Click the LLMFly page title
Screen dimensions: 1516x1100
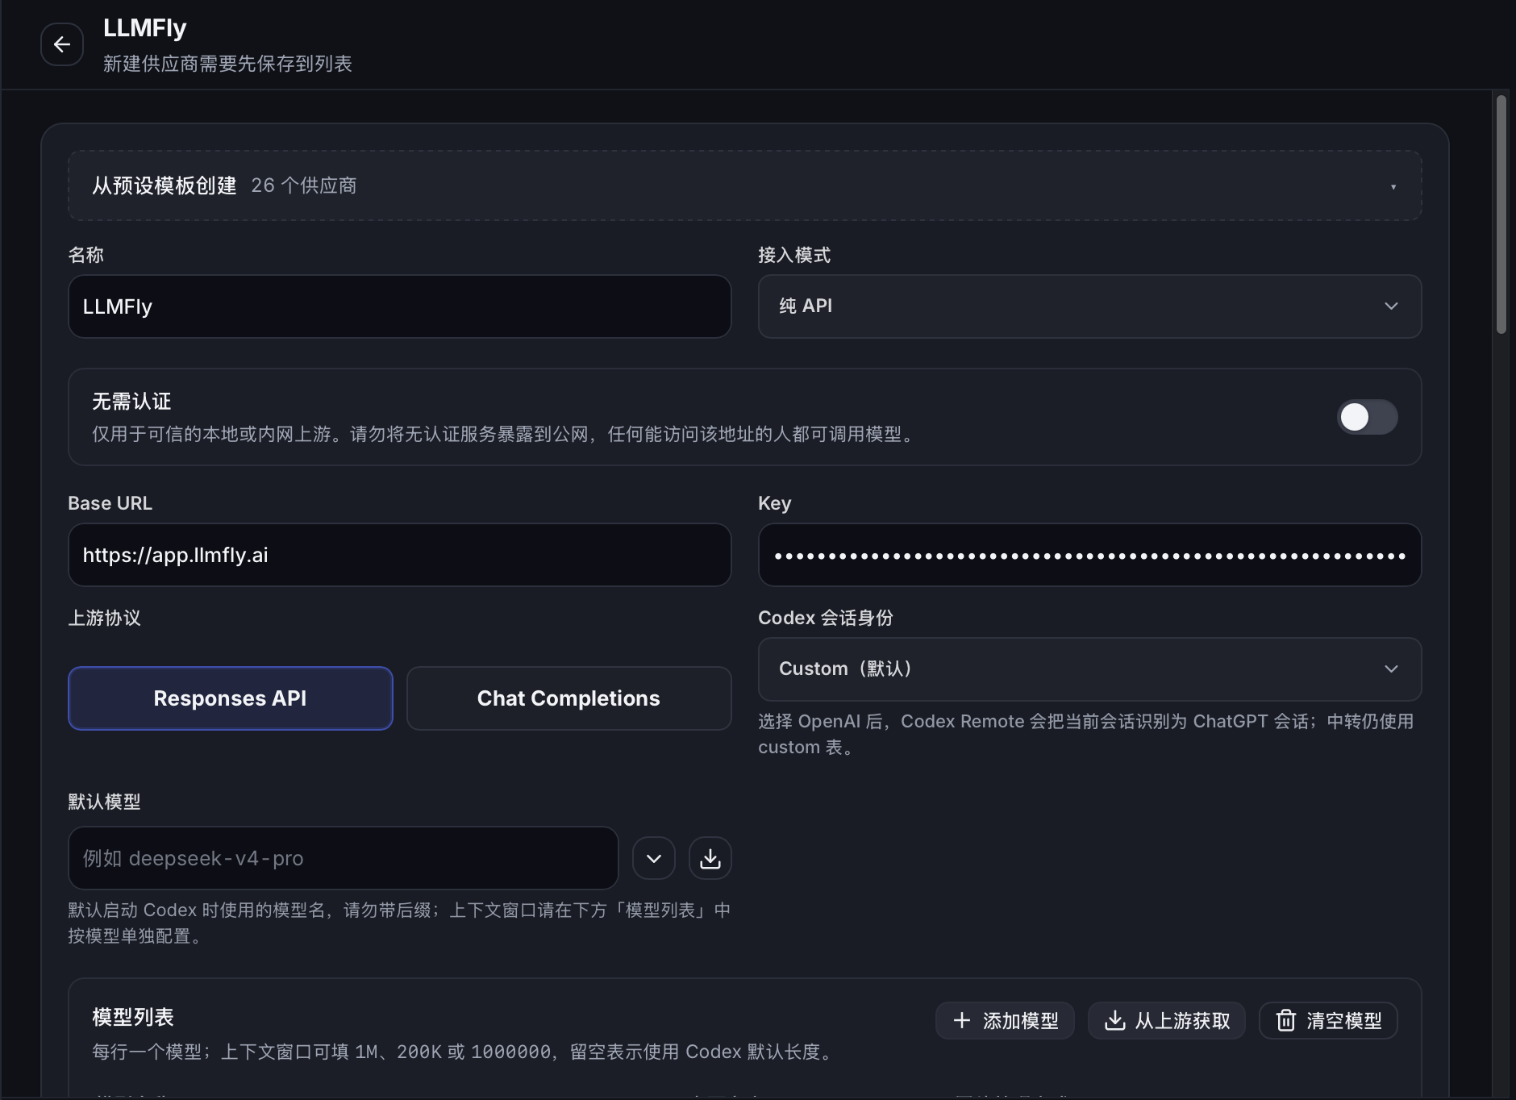(x=145, y=28)
